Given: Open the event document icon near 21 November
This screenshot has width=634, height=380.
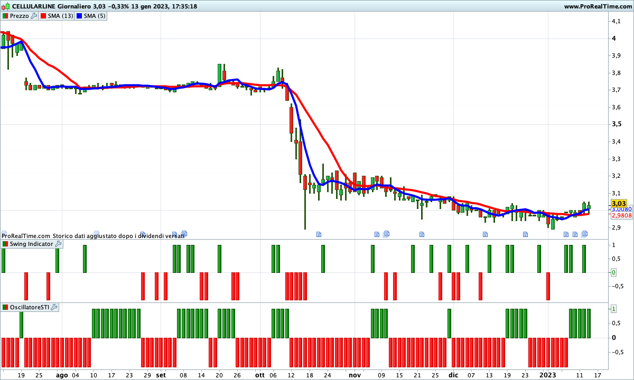Looking at the screenshot, I should 422,234.
